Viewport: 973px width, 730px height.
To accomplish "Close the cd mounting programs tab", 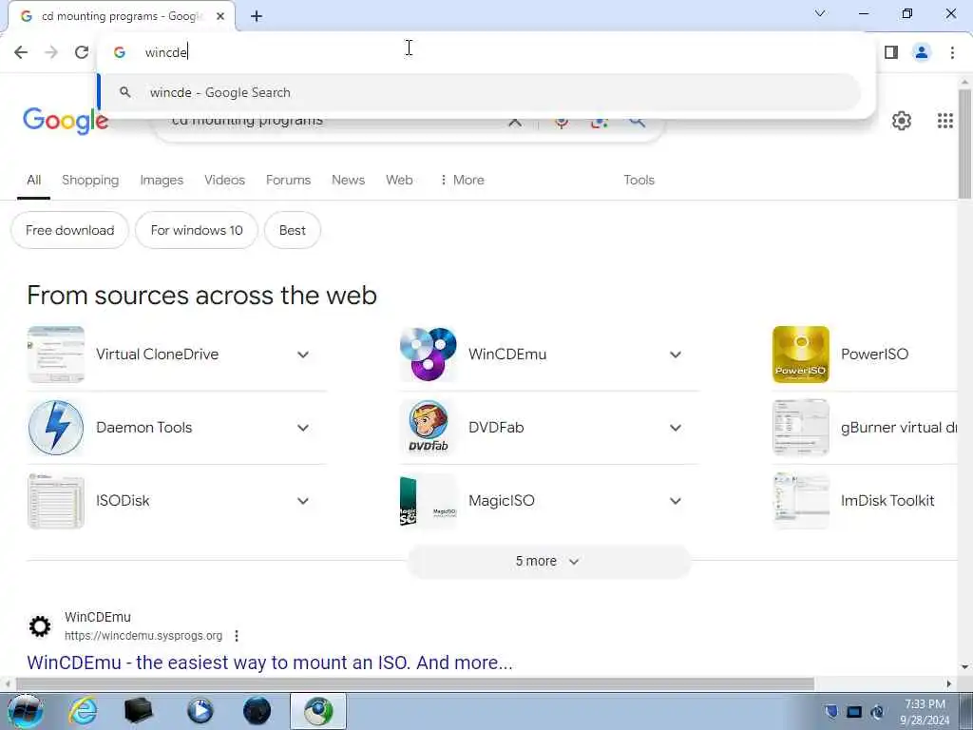I will (219, 16).
